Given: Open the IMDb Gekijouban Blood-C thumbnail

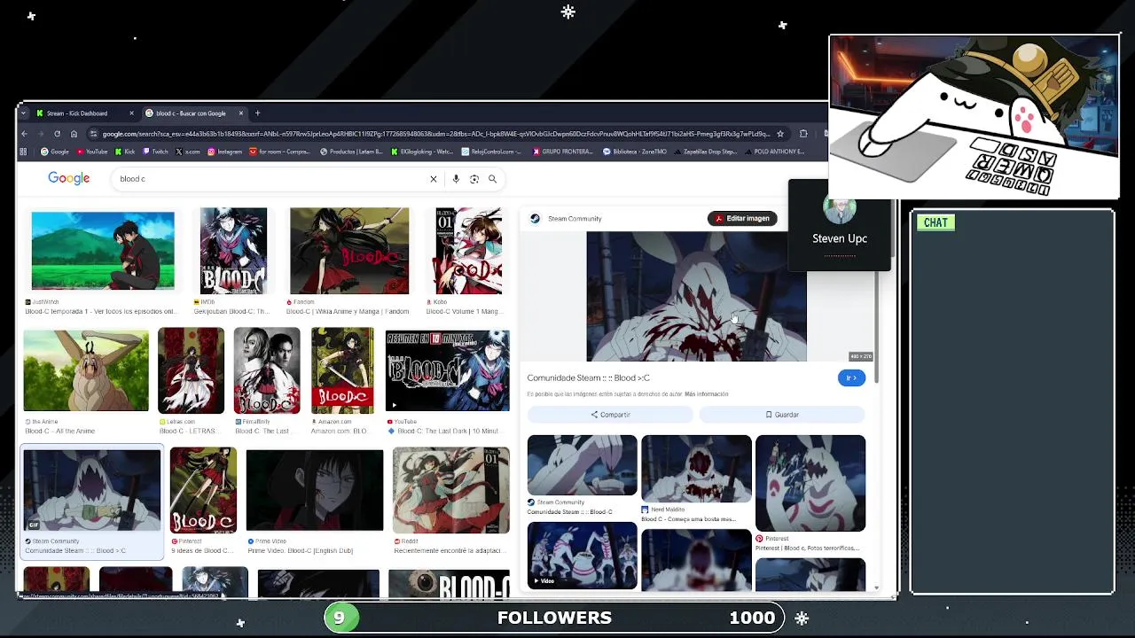Looking at the screenshot, I should (233, 251).
